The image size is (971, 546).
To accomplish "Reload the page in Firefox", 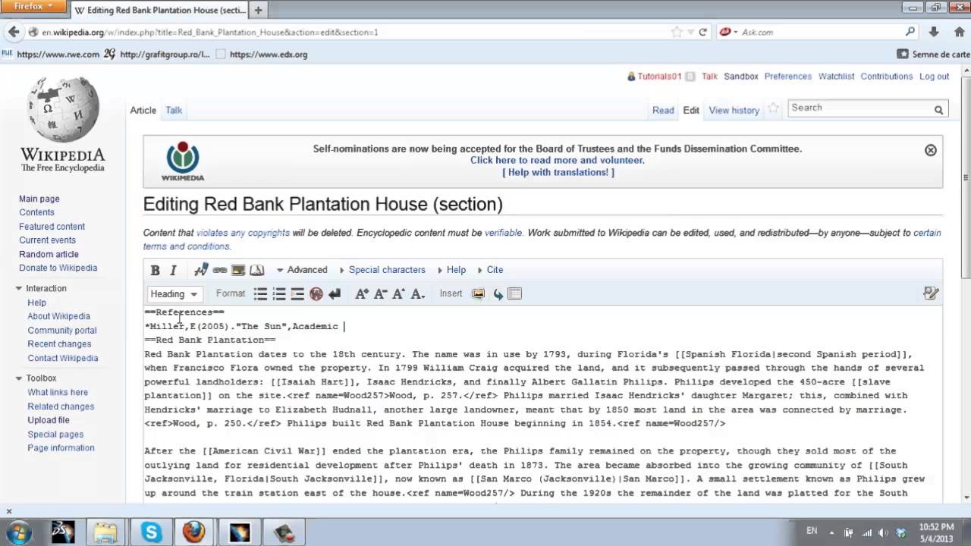I will pos(703,32).
